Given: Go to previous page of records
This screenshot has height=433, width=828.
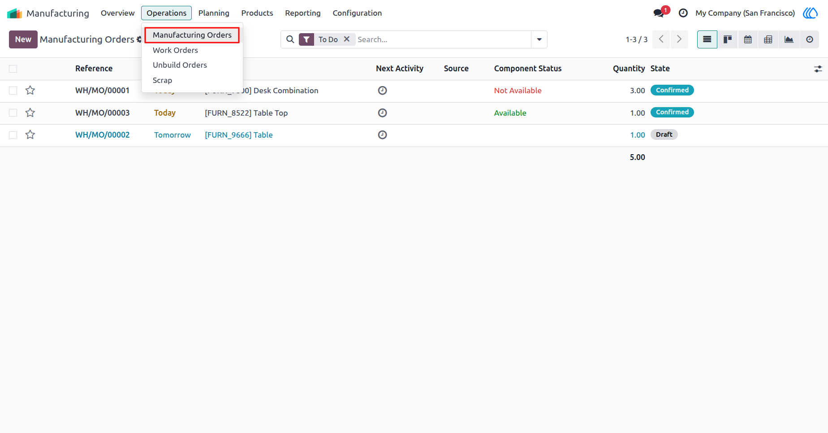Looking at the screenshot, I should (661, 39).
